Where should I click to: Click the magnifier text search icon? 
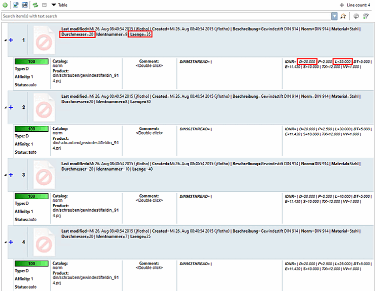(x=343, y=16)
